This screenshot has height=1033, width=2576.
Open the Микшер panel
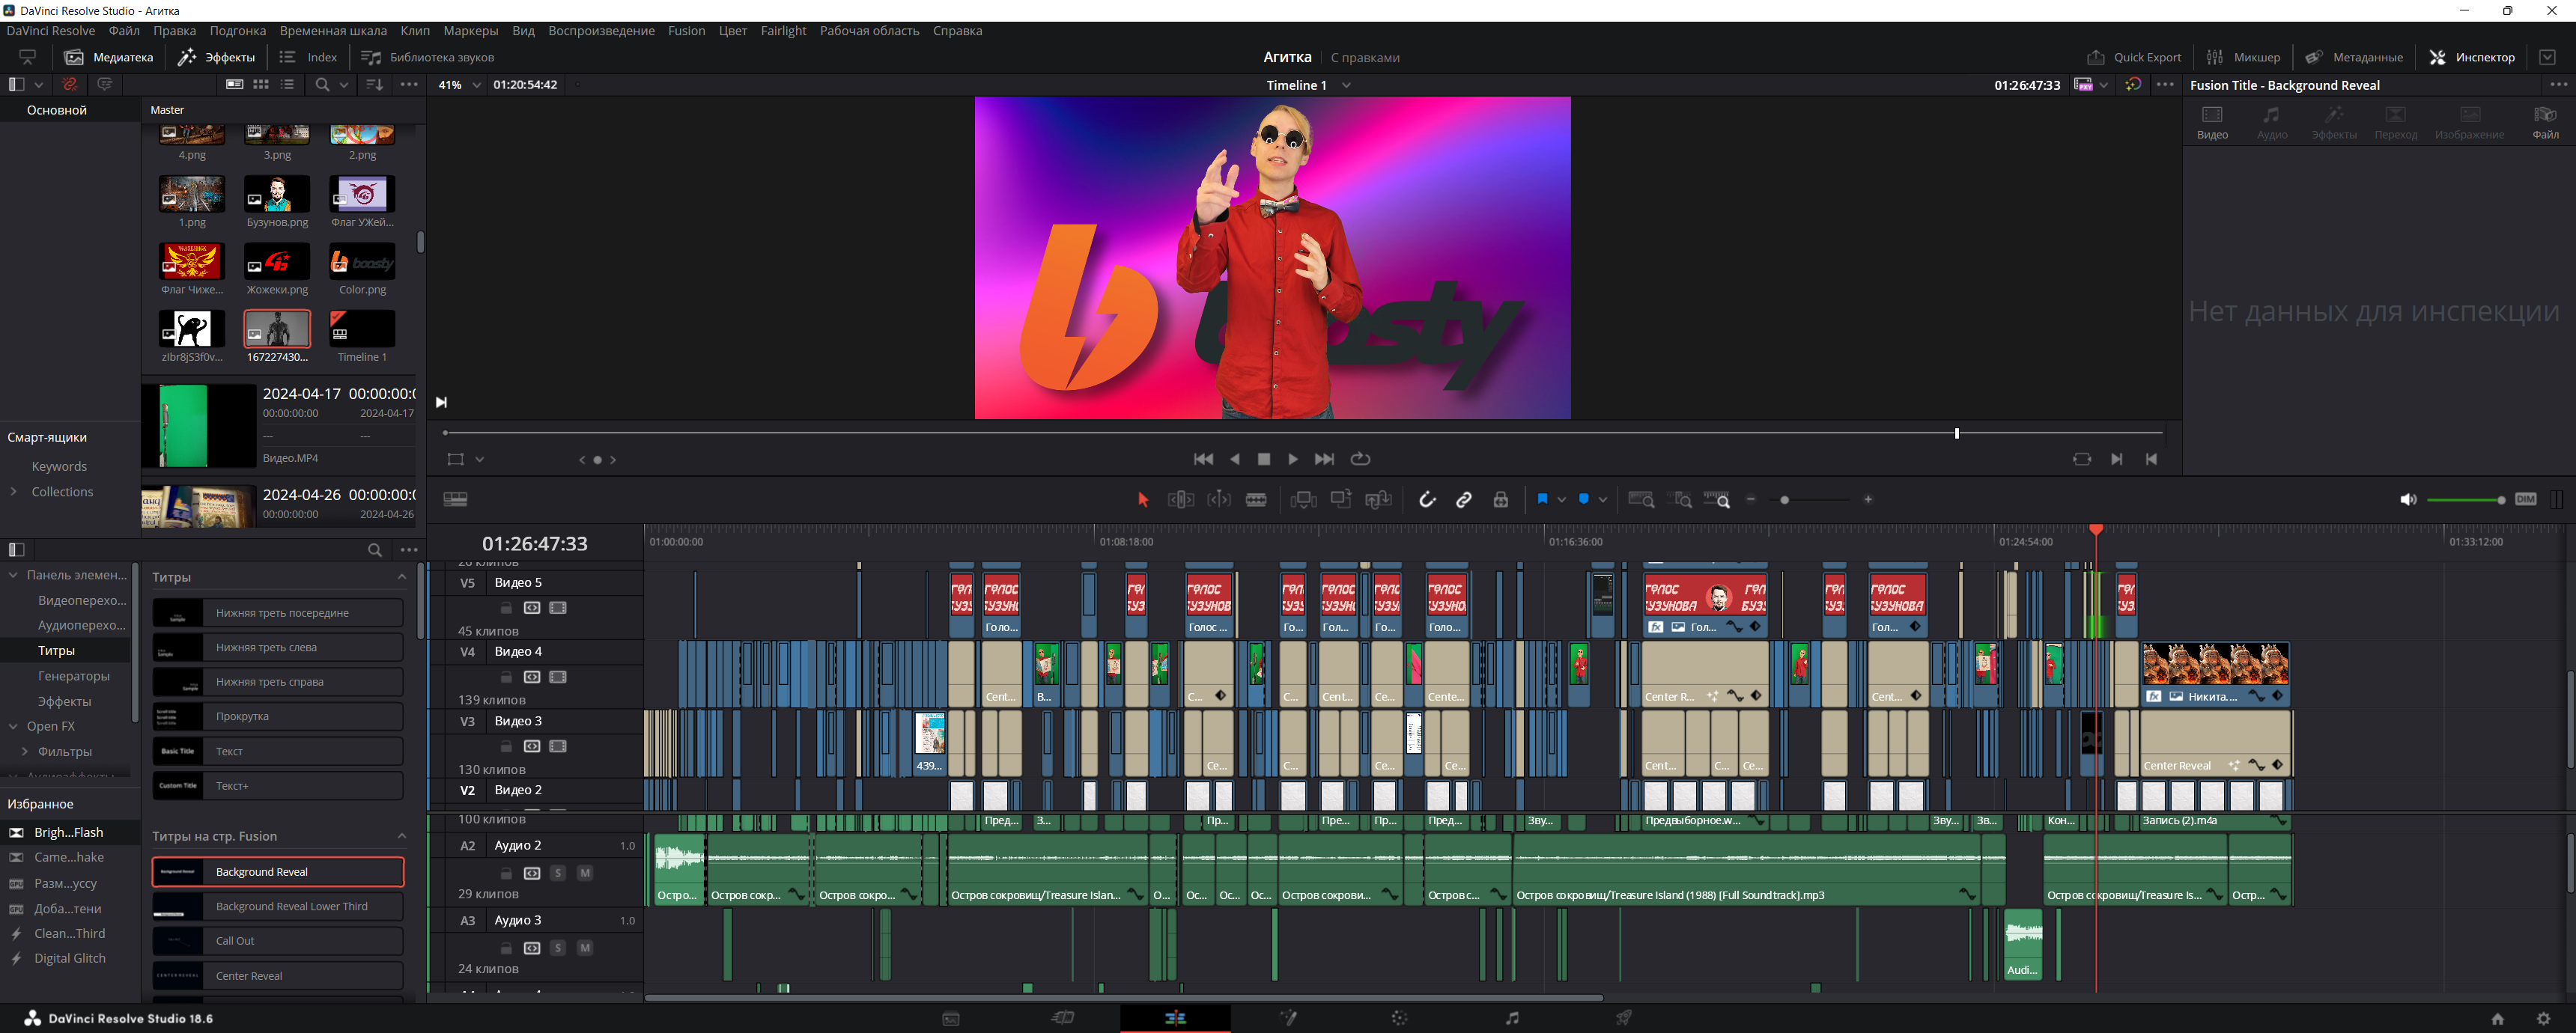click(x=2243, y=57)
